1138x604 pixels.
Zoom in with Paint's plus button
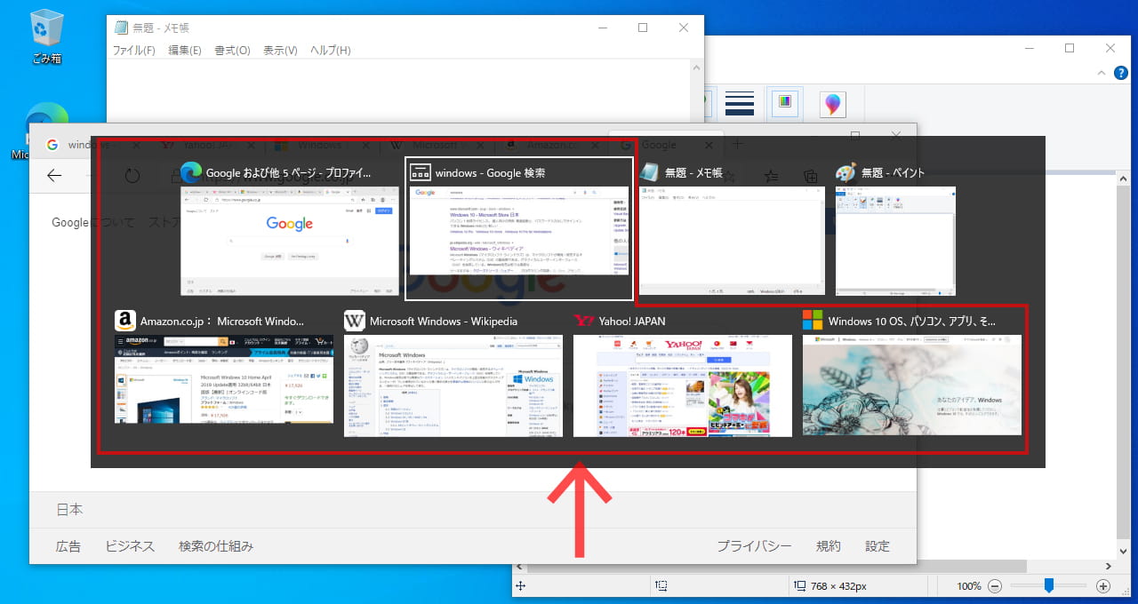point(1103,586)
